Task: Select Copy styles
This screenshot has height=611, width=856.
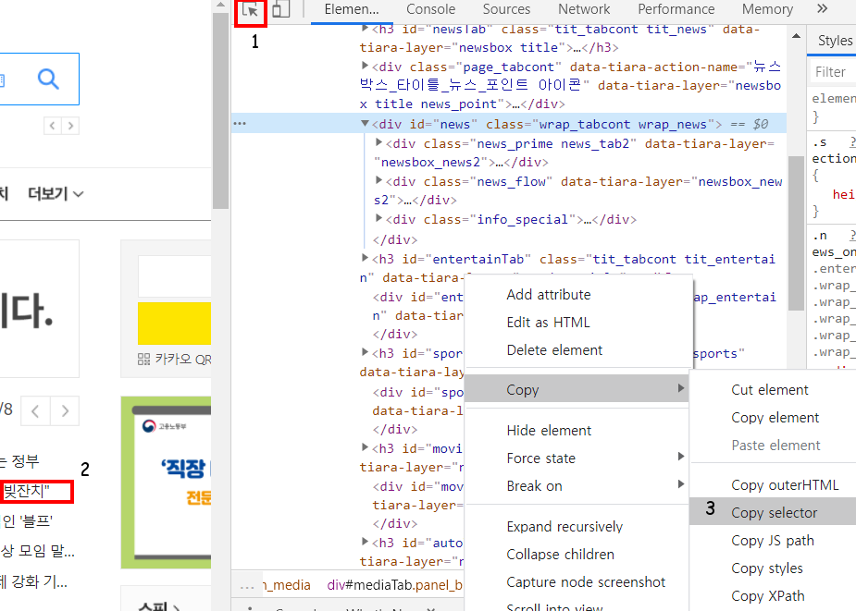Action: pyautogui.click(x=766, y=568)
